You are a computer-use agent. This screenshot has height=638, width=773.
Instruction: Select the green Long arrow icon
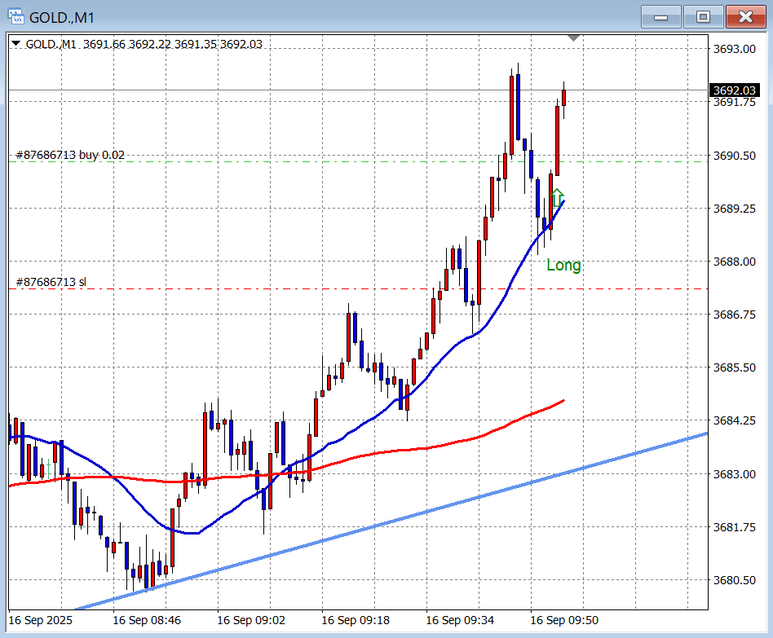557,197
